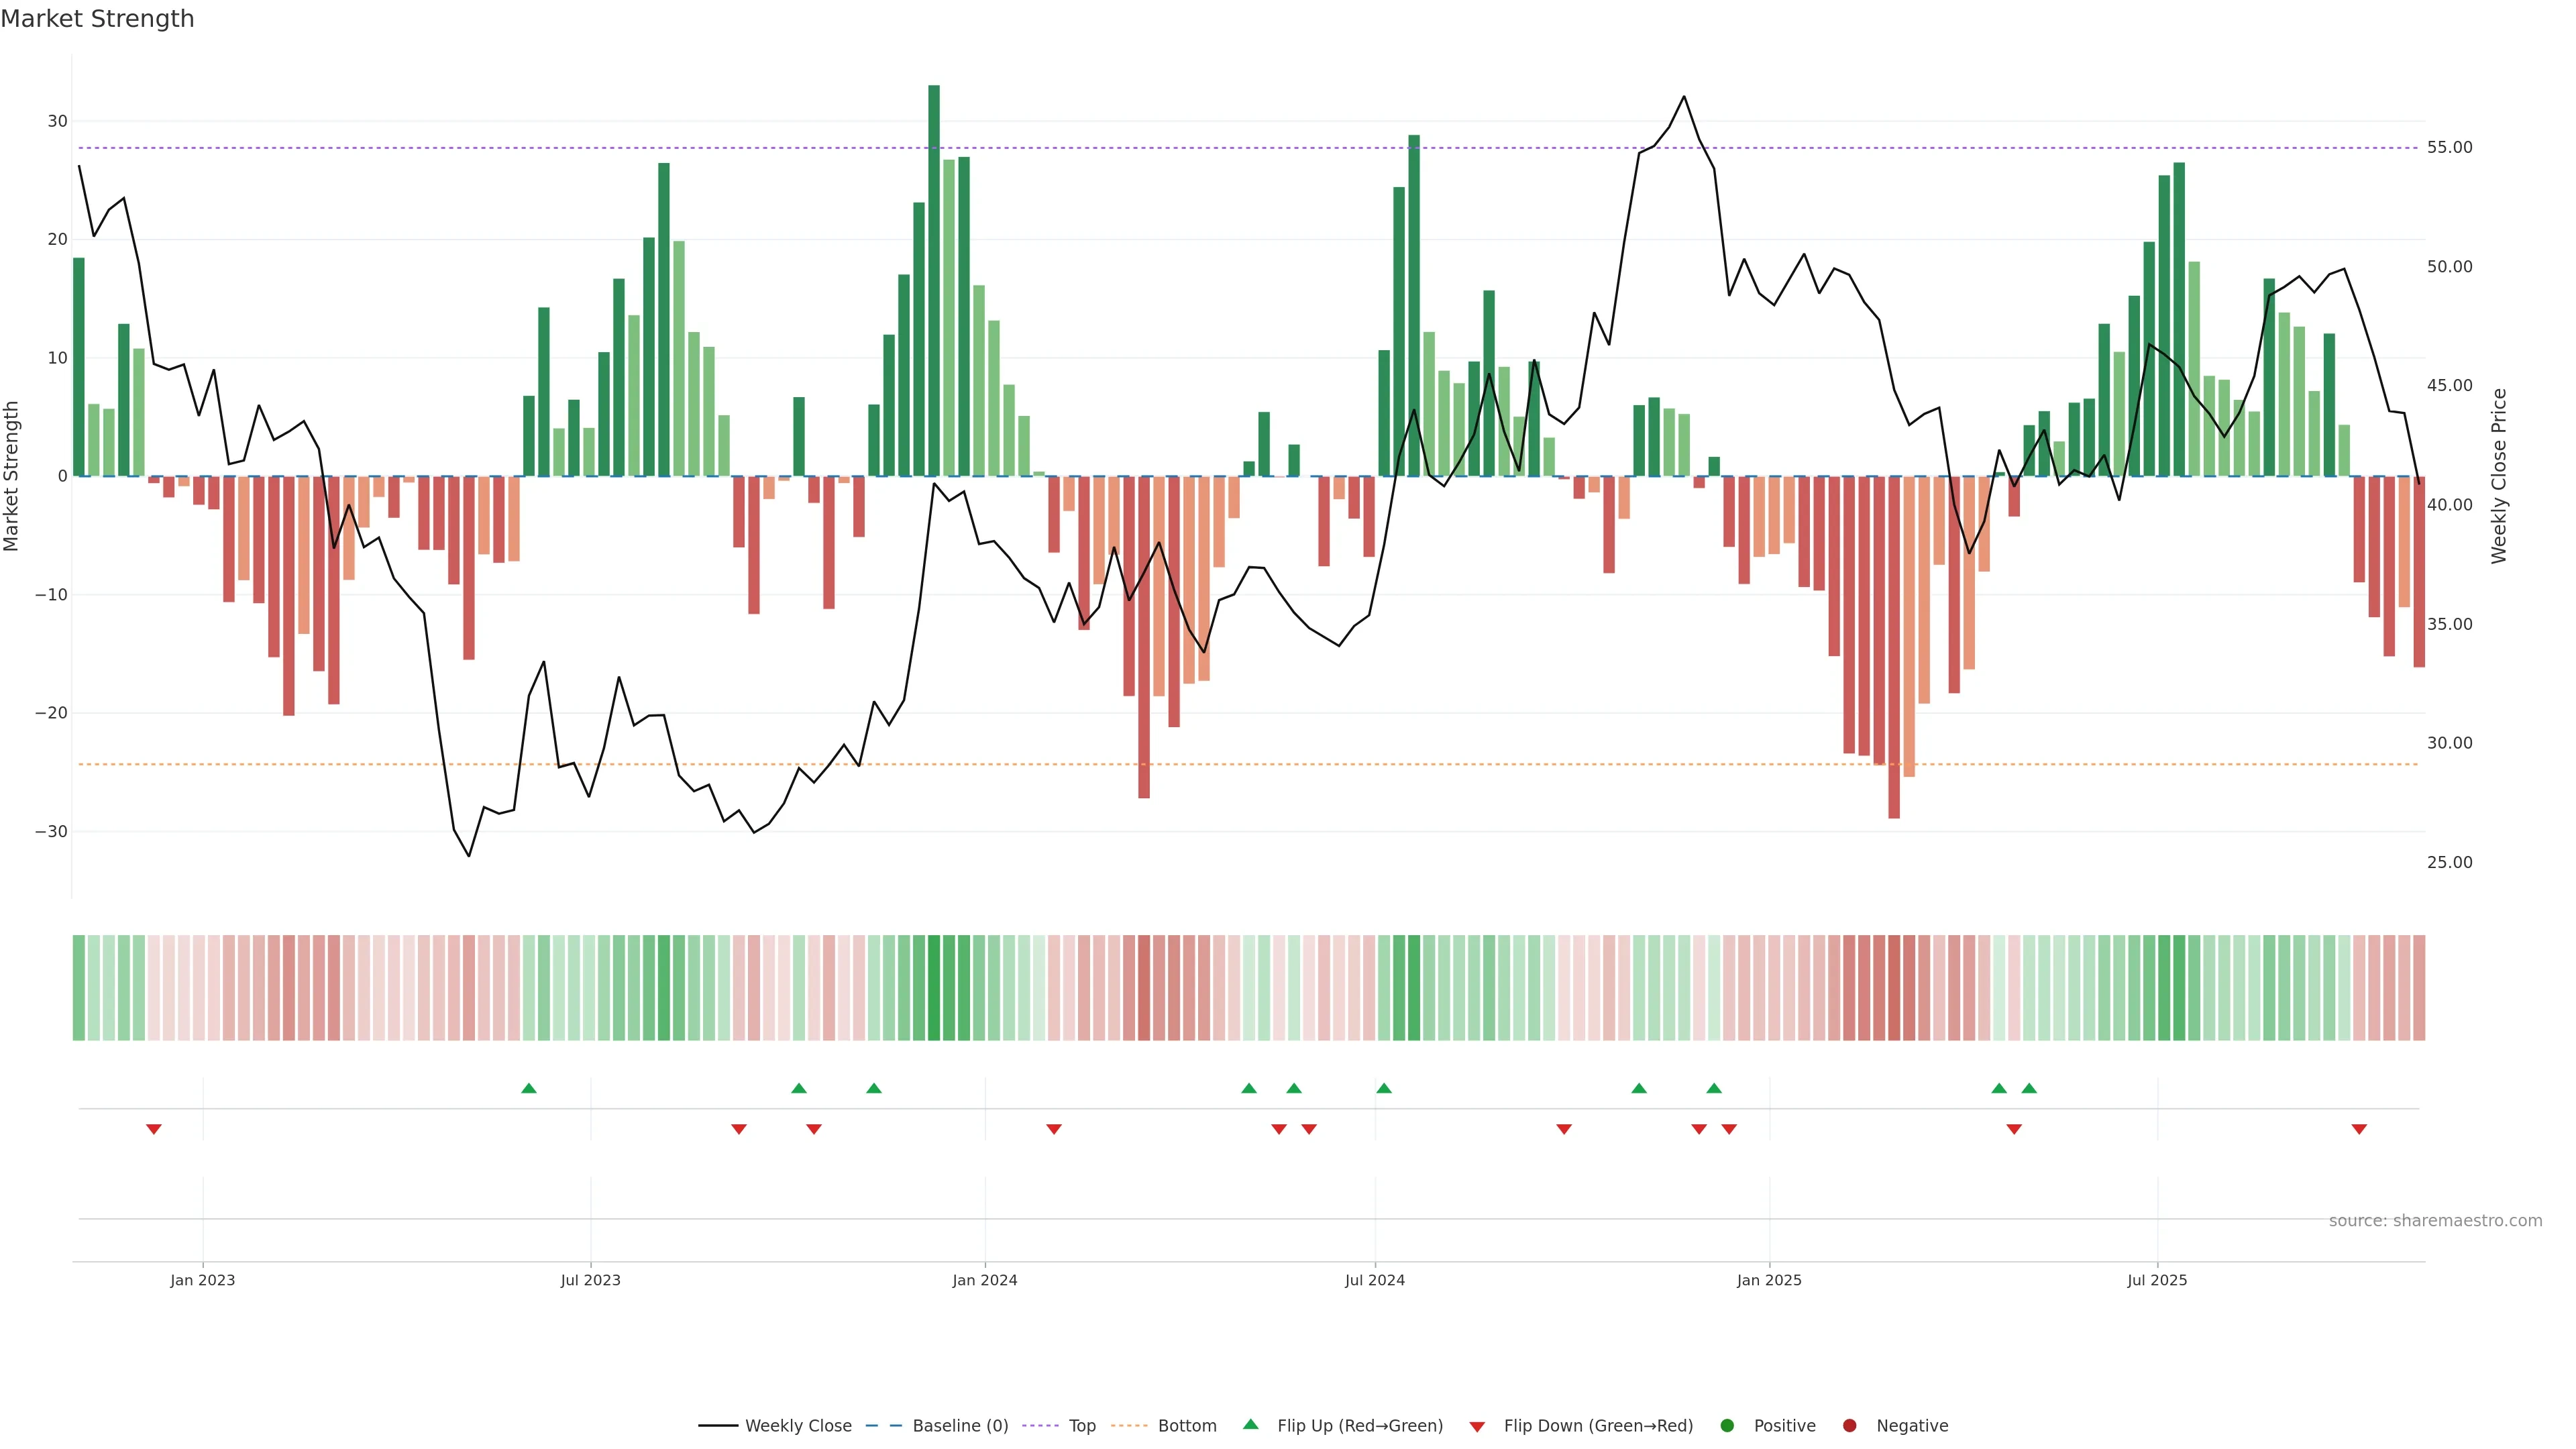Click the Jul 2025 x-axis label

2157,1280
